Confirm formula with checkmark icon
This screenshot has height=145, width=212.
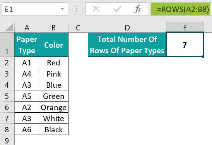(x=117, y=9)
